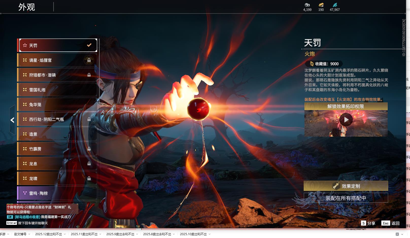Click the purple rarity icon beside 雷鸣·陶棕
The height and width of the screenshot is (238, 410).
[25, 193]
